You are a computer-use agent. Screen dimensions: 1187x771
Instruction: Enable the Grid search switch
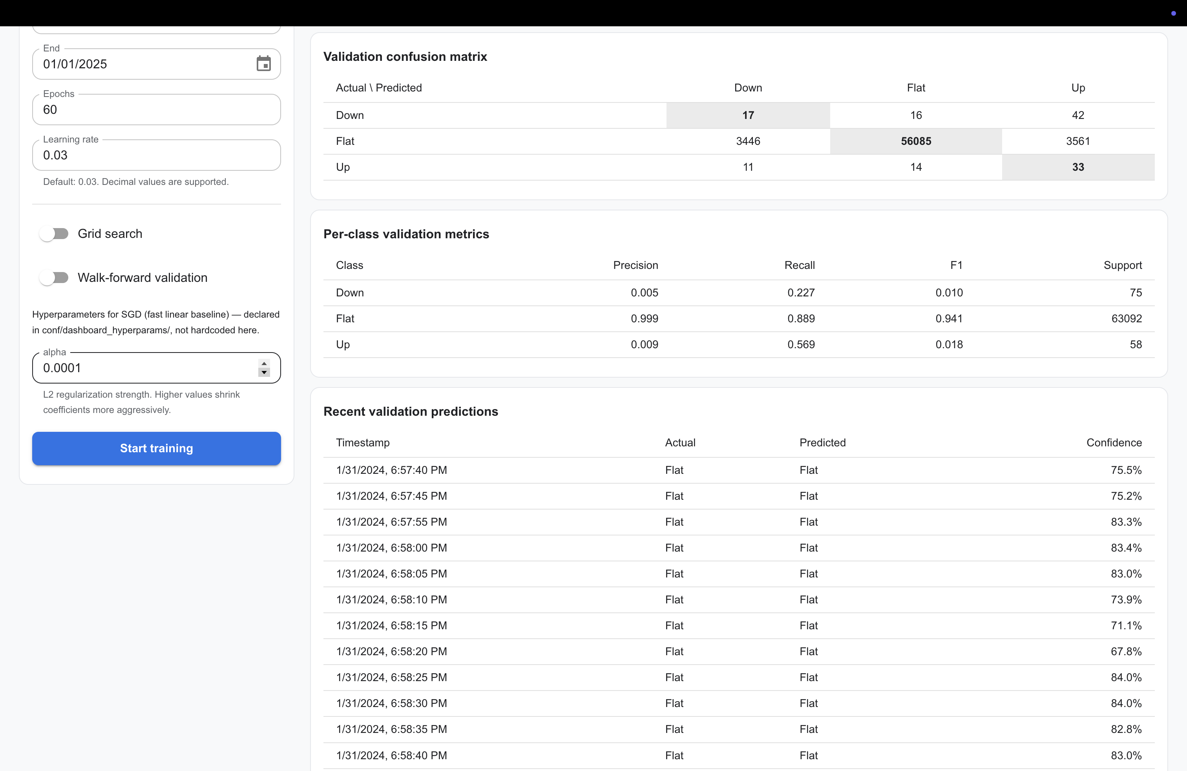[54, 234]
